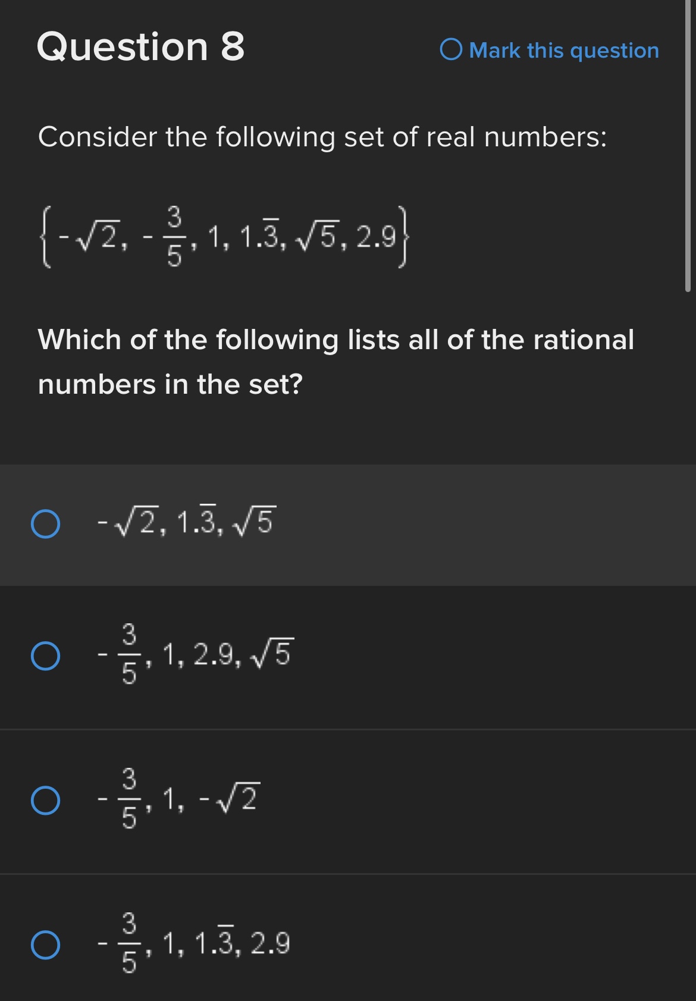
Task: Click the Question 8 heading
Action: tap(140, 46)
